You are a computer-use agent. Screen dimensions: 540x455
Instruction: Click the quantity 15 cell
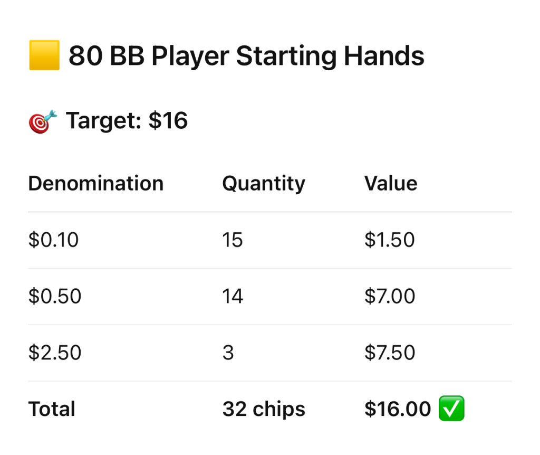(x=232, y=240)
